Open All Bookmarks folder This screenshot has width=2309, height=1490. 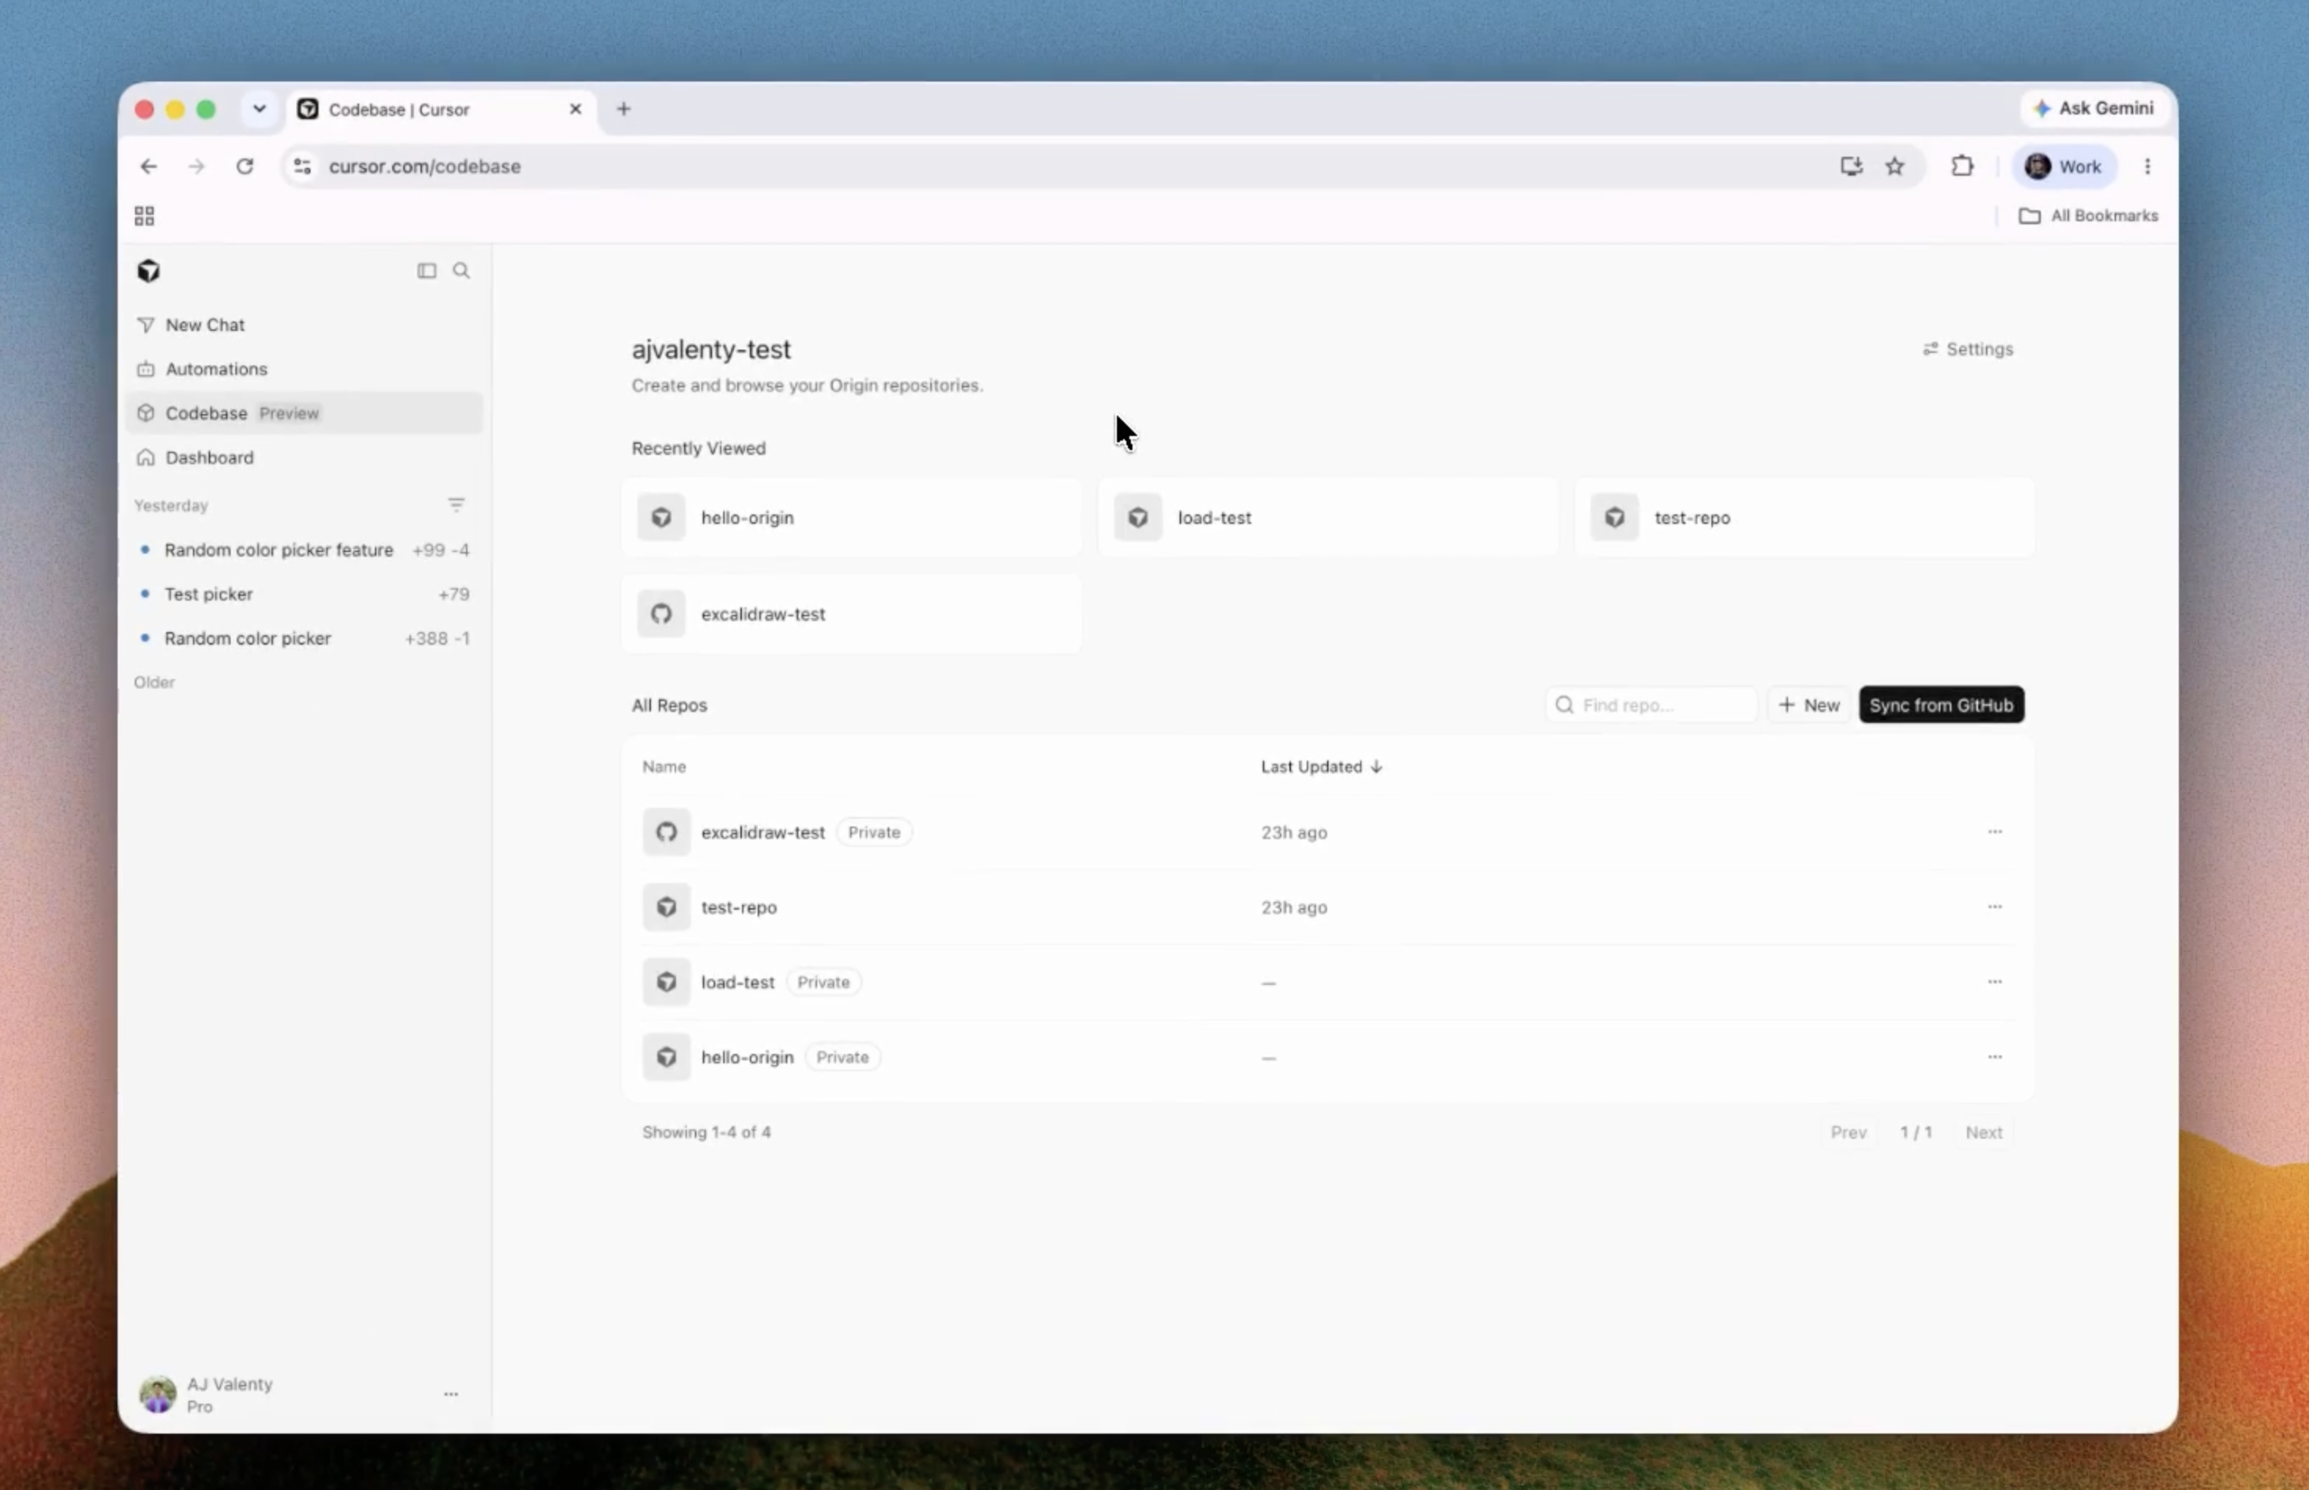[x=2089, y=216]
